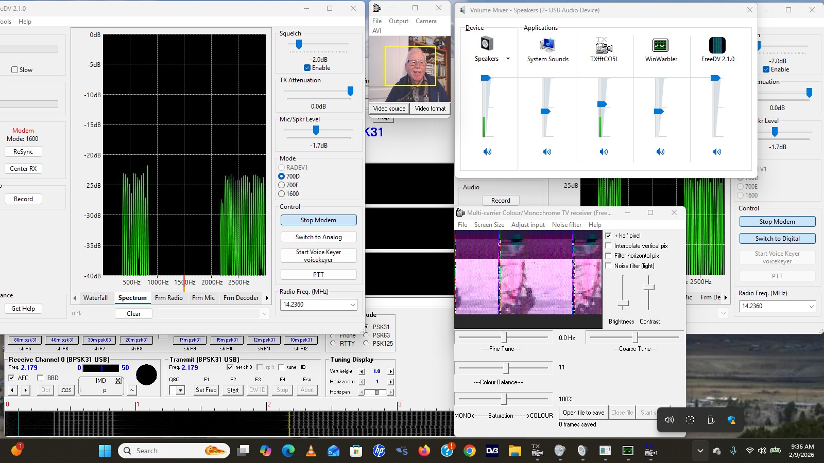Select the 700E mode radio button
Screen dimensions: 824x463
pyautogui.click(x=282, y=185)
